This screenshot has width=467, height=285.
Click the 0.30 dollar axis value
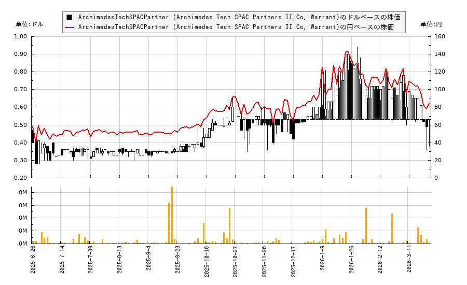pos(21,160)
